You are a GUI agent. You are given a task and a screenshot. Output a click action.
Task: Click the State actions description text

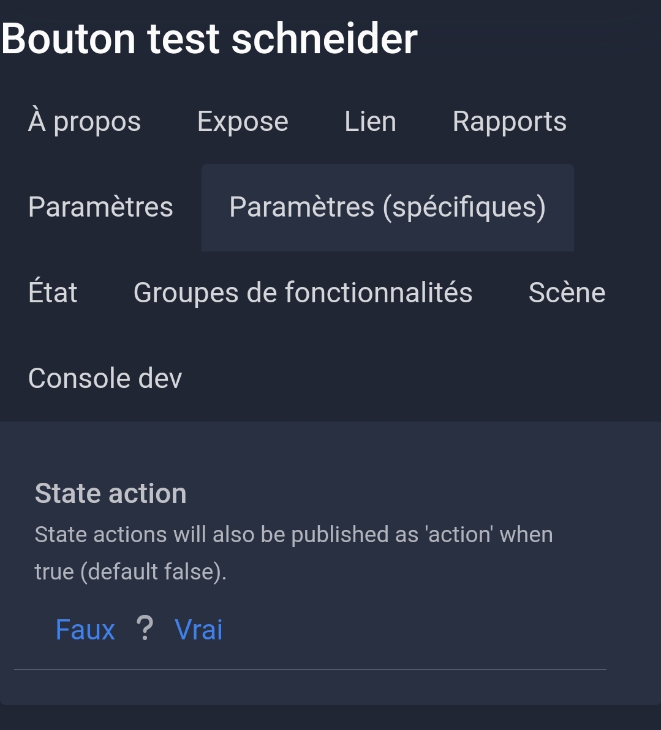click(x=293, y=553)
